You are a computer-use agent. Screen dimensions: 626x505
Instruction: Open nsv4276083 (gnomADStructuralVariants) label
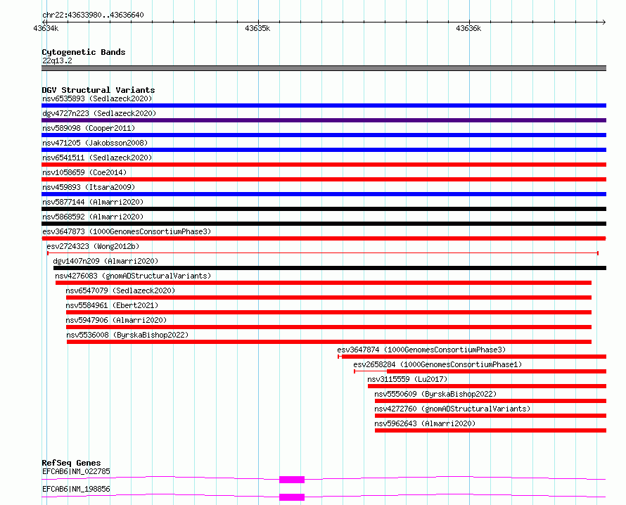coord(133,276)
